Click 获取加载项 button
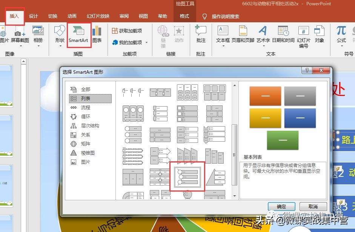 pos(127,31)
